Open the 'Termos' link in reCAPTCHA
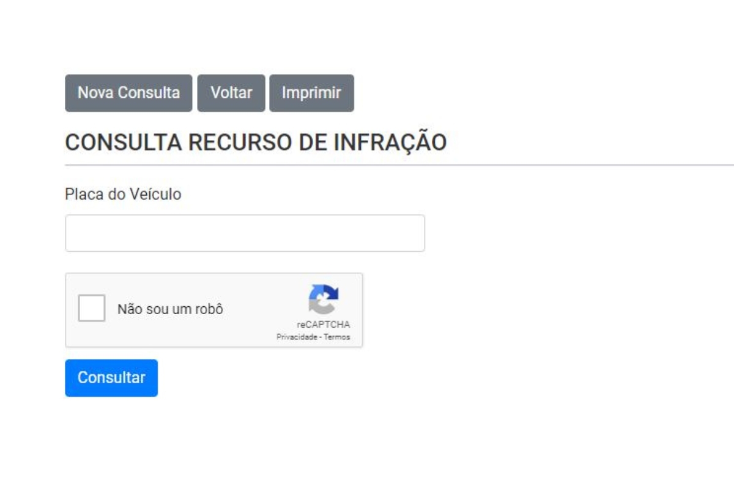The width and height of the screenshot is (734, 489). click(x=337, y=337)
